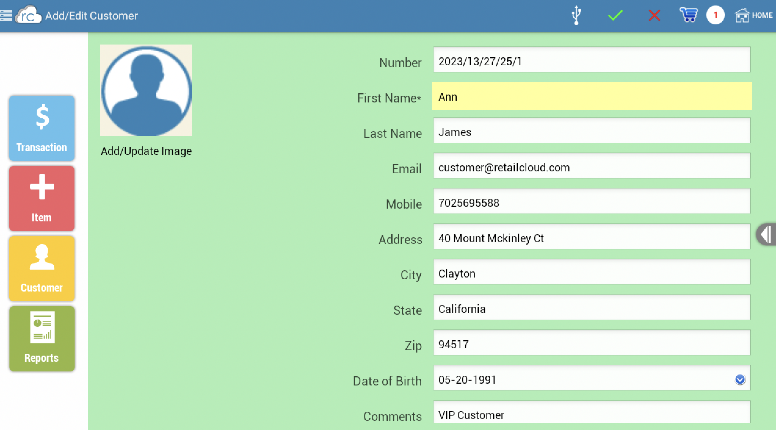Click the Number field
This screenshot has width=776, height=430.
pyautogui.click(x=592, y=59)
